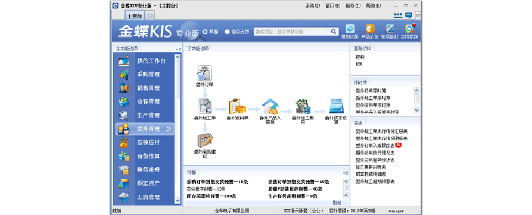
Task: Open the 窗口 menu
Action: coord(332,6)
